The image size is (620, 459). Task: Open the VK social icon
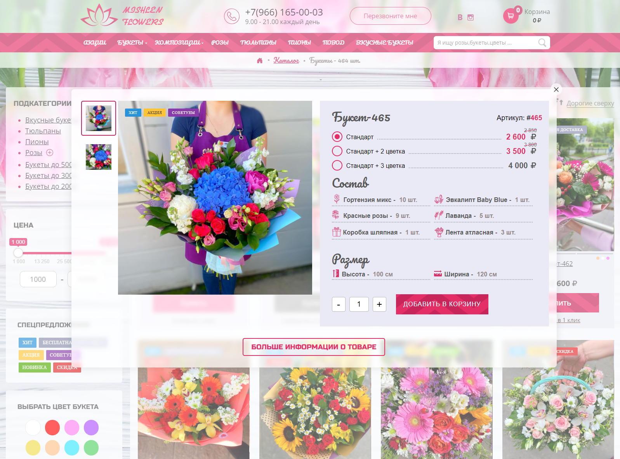pyautogui.click(x=460, y=17)
